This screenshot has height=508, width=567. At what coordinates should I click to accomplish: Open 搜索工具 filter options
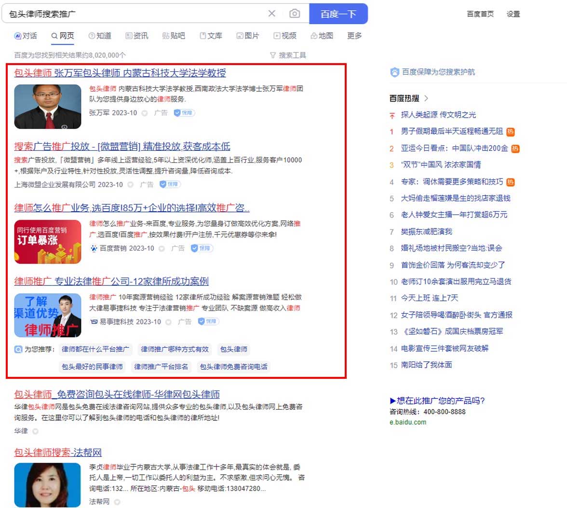288,55
